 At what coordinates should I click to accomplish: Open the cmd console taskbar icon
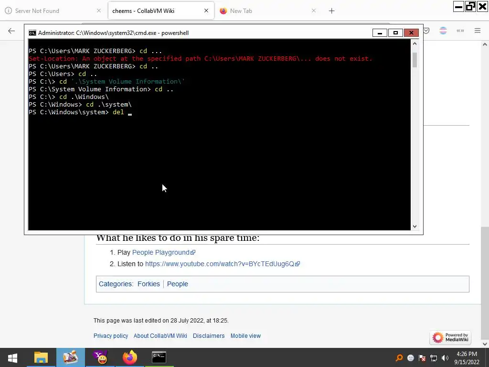pos(159,357)
